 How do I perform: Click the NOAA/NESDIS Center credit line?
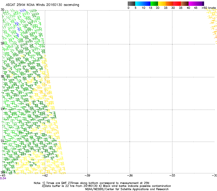coord(127,189)
